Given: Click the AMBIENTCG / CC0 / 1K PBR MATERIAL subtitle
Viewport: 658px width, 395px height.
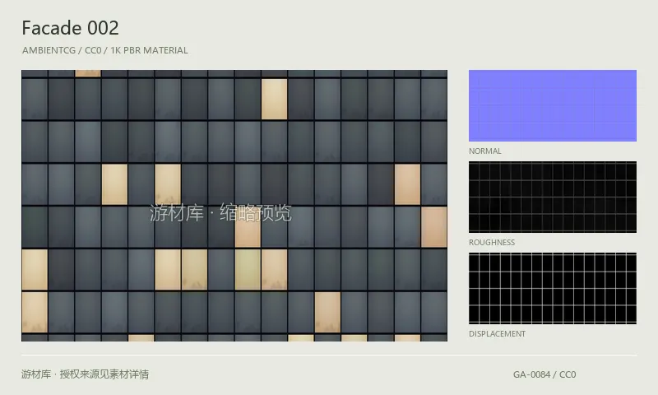Looking at the screenshot, I should pos(105,50).
